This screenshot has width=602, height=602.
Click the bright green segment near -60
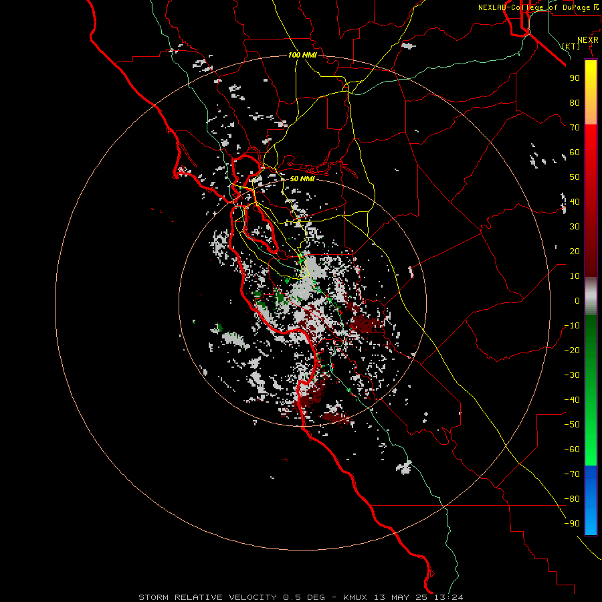point(591,449)
